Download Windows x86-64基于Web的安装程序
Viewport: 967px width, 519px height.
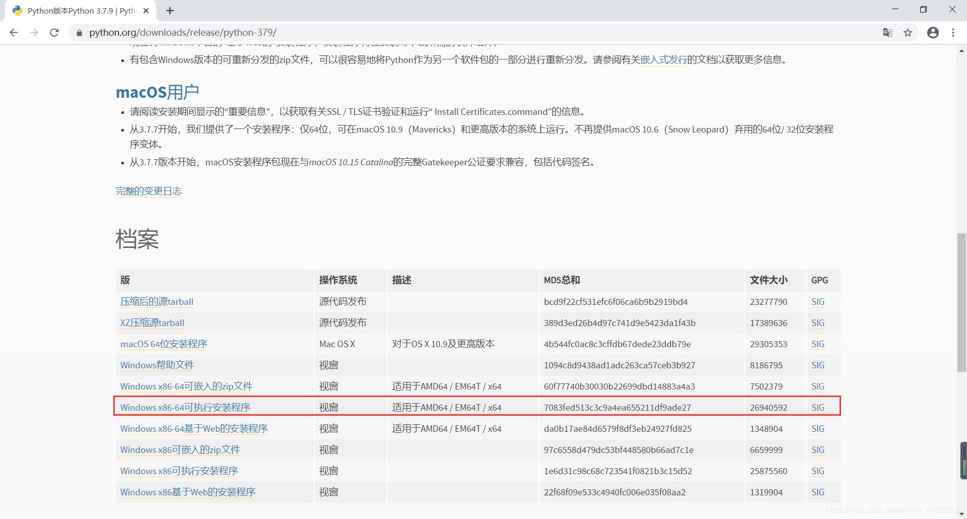(194, 429)
